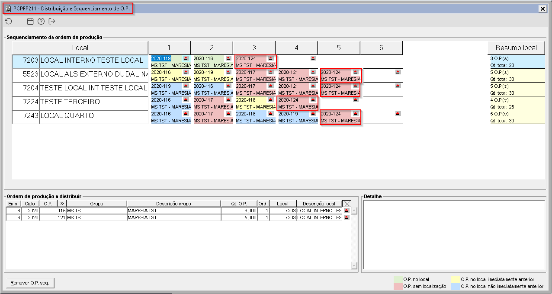Click the red eject icon on O.P. 121 row
552x294 pixels.
(346, 217)
